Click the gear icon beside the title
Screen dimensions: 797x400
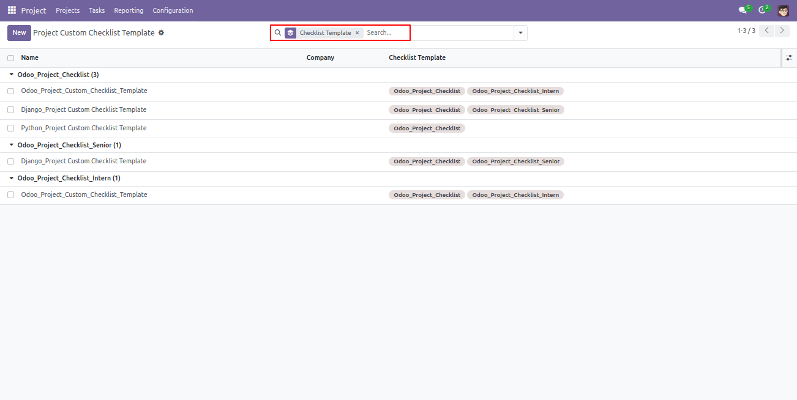pos(161,32)
